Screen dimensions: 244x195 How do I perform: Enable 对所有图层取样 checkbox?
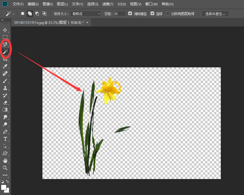pyautogui.click(x=168, y=13)
